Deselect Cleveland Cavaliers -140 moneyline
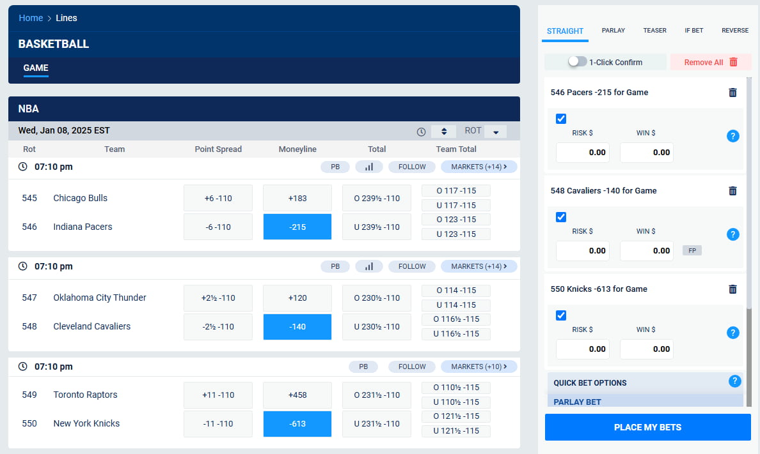Image resolution: width=760 pixels, height=454 pixels. 297,327
